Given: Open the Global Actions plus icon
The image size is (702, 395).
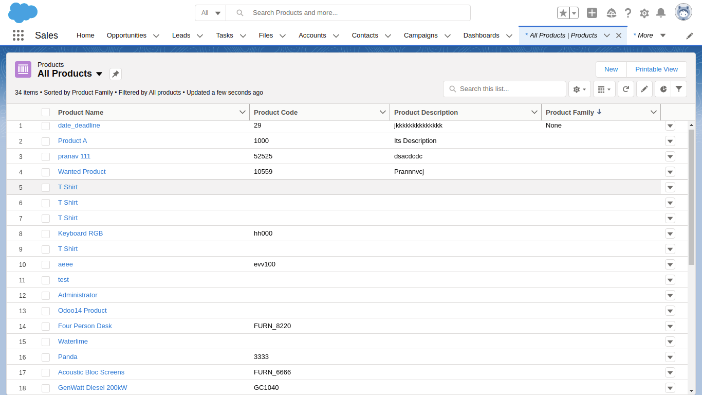Looking at the screenshot, I should coord(592,13).
